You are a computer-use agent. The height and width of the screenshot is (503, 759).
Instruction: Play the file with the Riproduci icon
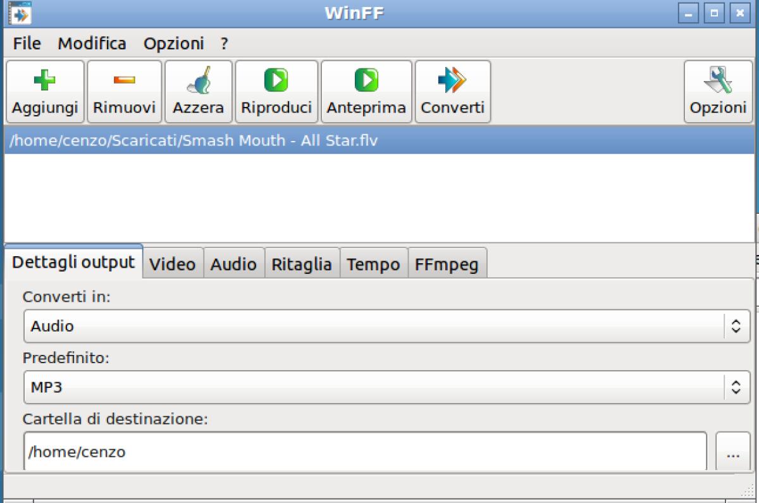click(x=276, y=90)
